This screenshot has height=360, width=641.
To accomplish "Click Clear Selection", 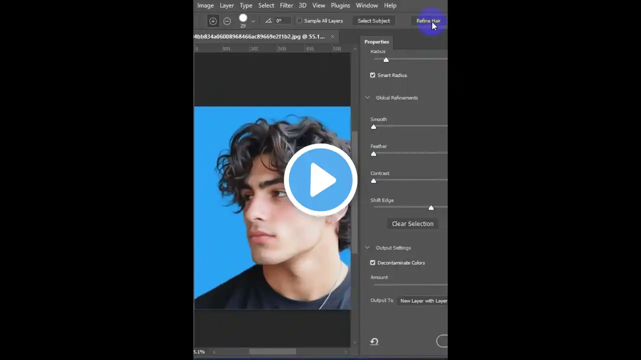I will 413,223.
